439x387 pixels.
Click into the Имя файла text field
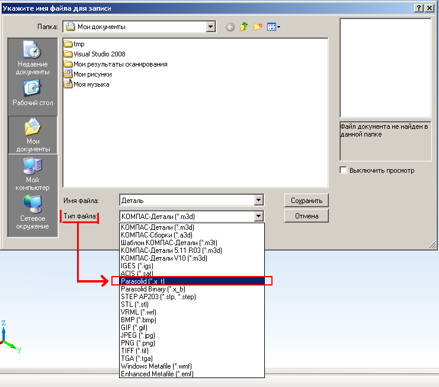[187, 200]
